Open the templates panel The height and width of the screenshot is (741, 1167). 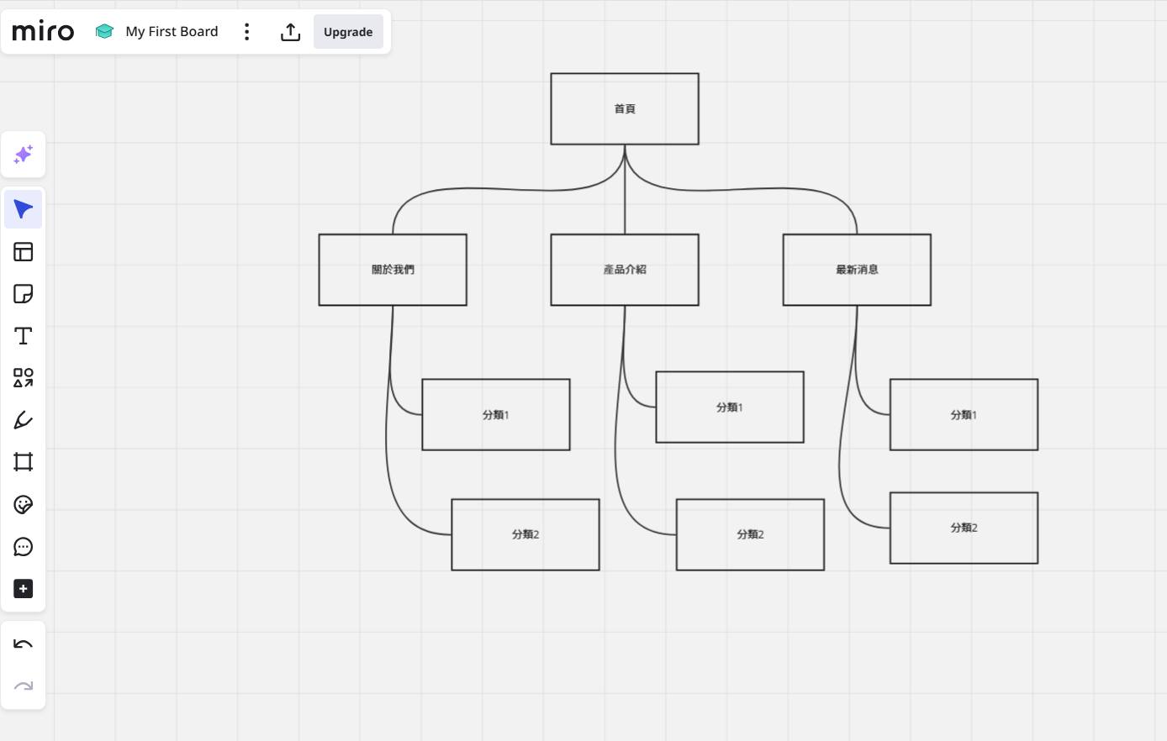pos(24,252)
